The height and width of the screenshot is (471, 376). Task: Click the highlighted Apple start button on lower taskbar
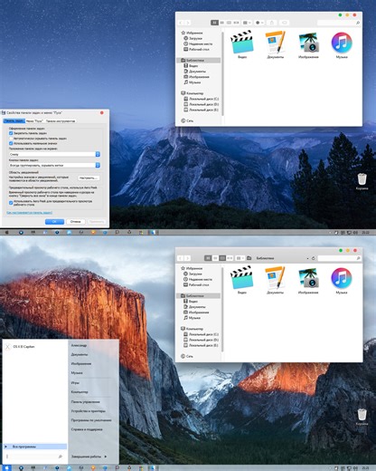(6, 467)
